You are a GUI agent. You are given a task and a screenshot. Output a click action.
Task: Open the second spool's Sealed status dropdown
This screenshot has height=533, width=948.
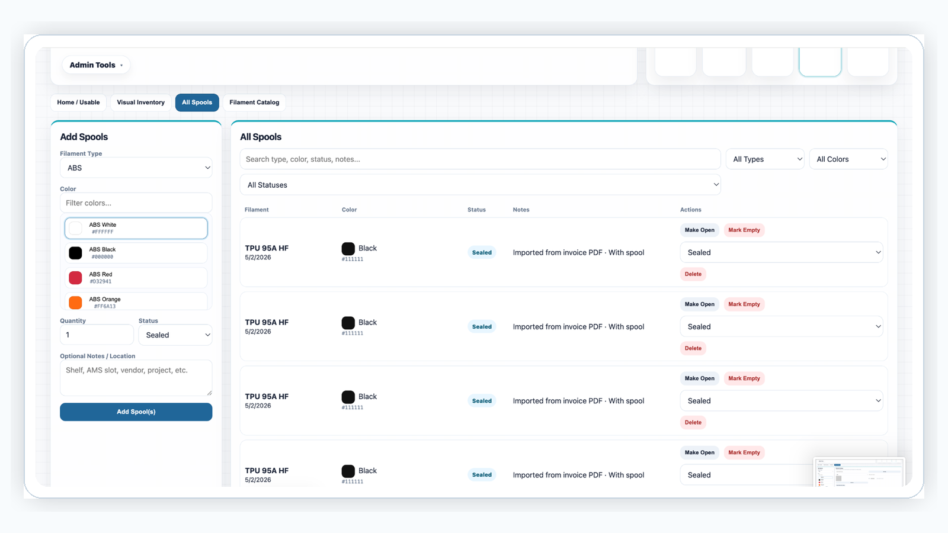point(782,326)
